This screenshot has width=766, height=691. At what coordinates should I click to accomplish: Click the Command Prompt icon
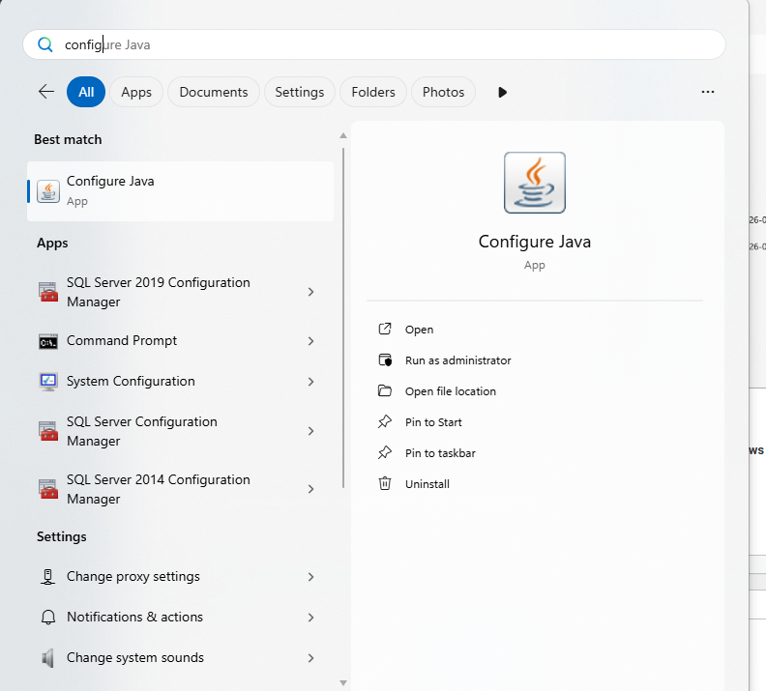(48, 341)
